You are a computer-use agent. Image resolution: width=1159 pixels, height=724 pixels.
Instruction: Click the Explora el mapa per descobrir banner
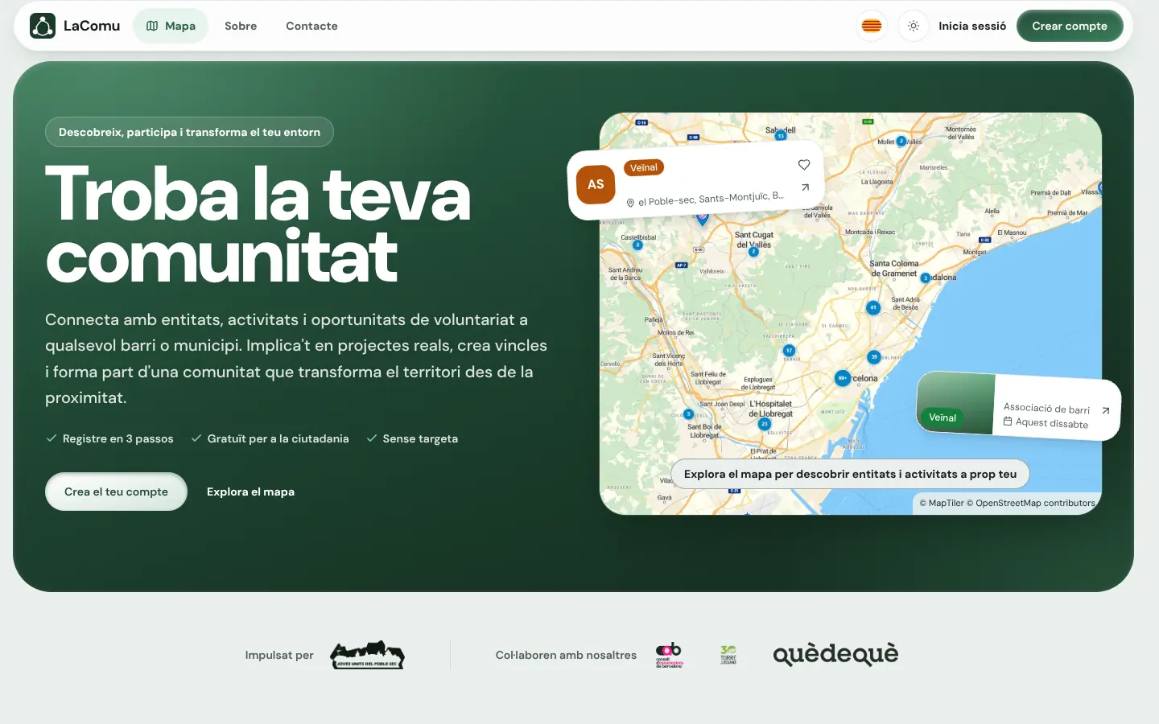pos(850,474)
